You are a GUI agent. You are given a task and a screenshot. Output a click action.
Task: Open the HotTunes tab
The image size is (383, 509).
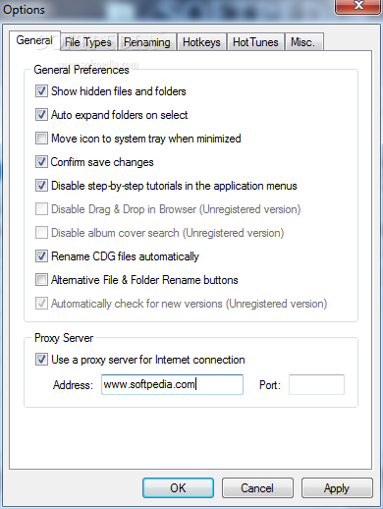[x=255, y=42]
